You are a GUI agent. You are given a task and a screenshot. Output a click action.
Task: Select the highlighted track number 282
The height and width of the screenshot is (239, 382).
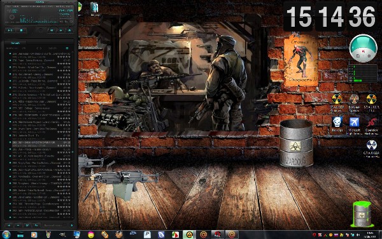41,143
